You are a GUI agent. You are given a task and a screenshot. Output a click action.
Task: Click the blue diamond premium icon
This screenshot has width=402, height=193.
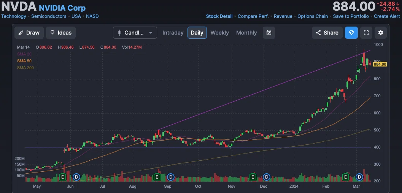click(x=351, y=33)
